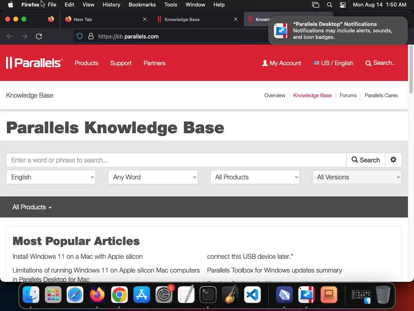Close the New Tab tab
414x311 pixels.
point(145,19)
